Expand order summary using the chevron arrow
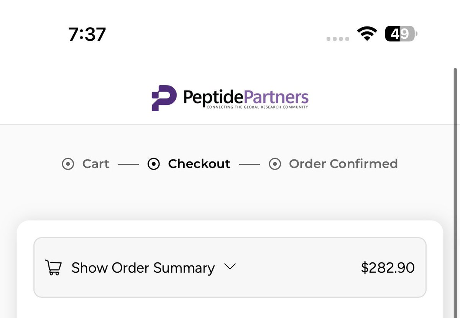Screen dimensions: 460x318 pyautogui.click(x=230, y=267)
